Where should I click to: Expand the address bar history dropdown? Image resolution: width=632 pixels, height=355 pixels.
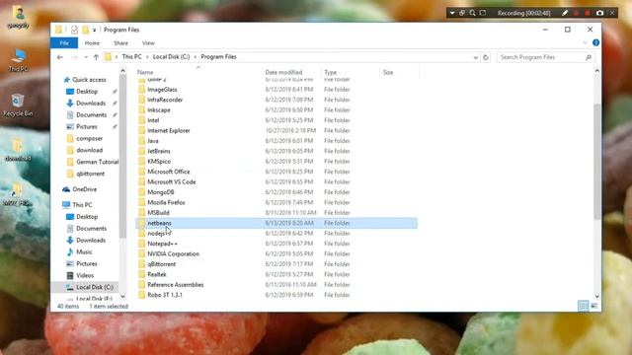pos(476,57)
